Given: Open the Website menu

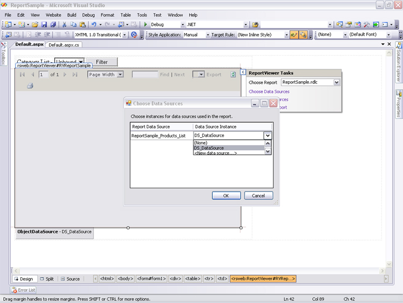Looking at the screenshot, I should (x=53, y=15).
